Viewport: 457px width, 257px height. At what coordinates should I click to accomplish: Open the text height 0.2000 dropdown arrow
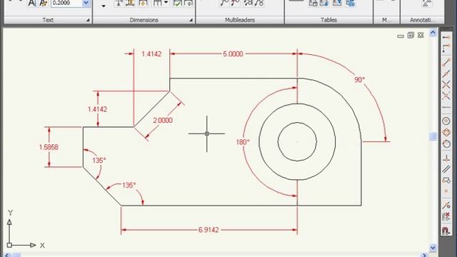pos(86,3)
